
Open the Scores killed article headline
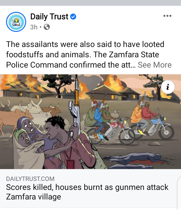pyautogui.click(x=87, y=192)
